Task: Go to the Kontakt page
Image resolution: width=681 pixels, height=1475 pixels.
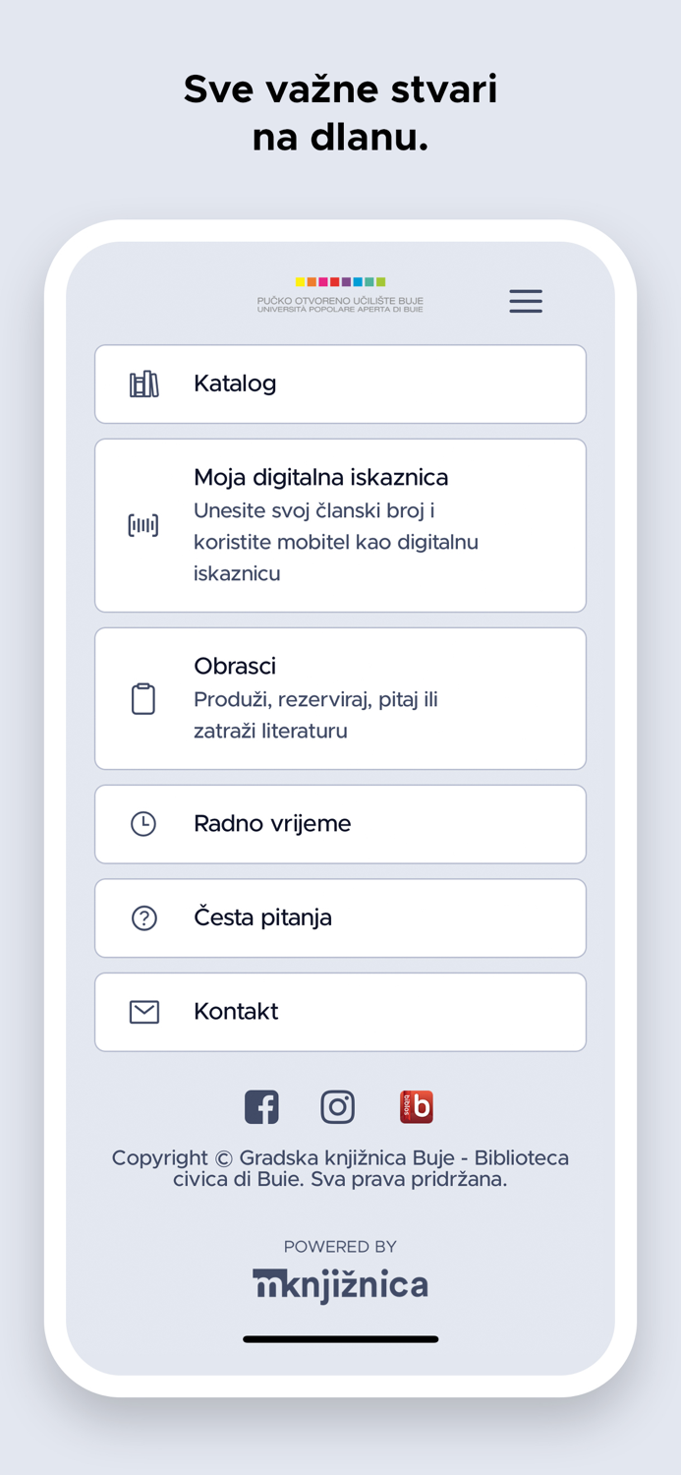Action: coord(340,1011)
